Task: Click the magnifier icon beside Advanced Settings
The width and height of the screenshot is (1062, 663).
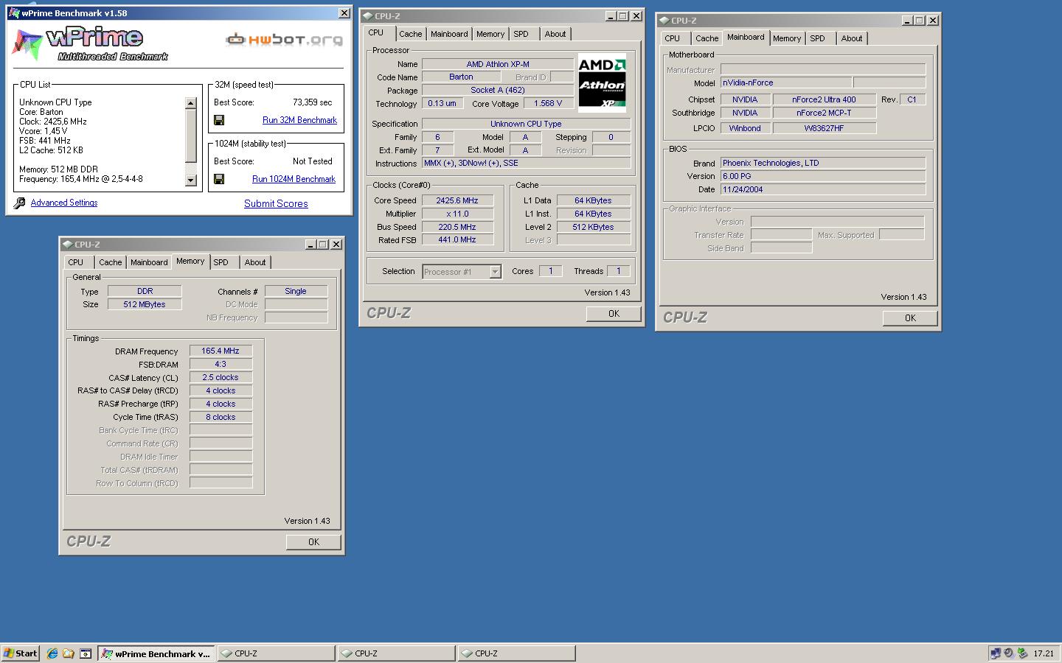Action: [20, 203]
